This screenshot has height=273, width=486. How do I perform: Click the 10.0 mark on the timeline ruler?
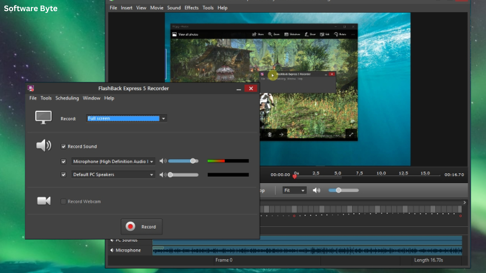tap(381, 173)
